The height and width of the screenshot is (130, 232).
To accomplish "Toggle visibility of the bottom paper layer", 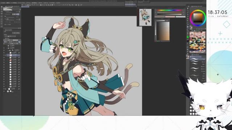I will [x=4, y=91].
